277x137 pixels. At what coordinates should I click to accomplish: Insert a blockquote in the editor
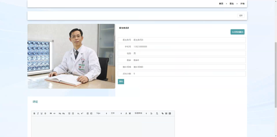pos(51,113)
